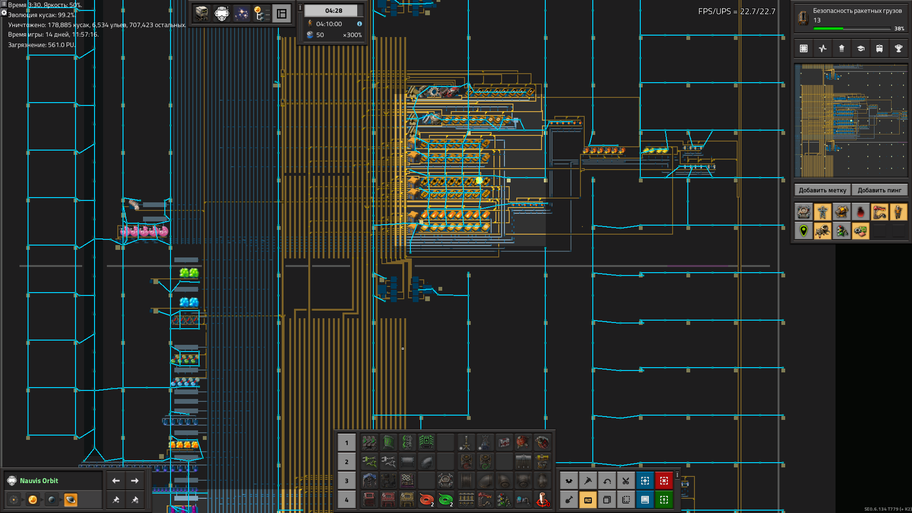
Task: Select the green wire in quickbar
Action: (x=446, y=499)
